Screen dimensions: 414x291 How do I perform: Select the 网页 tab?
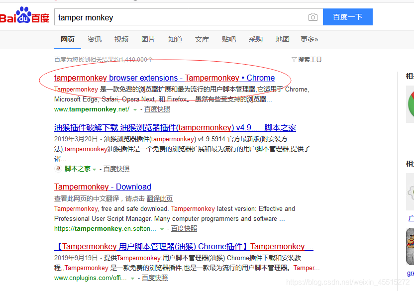(x=68, y=39)
